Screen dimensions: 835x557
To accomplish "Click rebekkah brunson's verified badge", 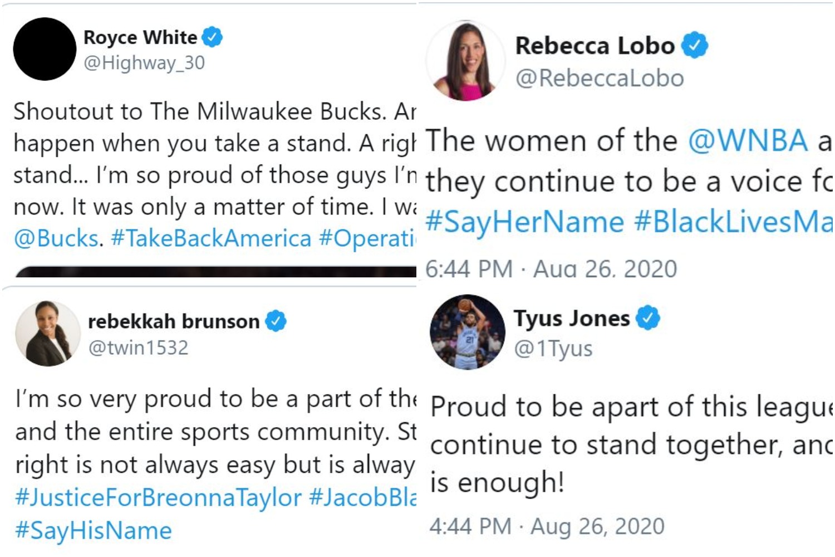I will 276,320.
